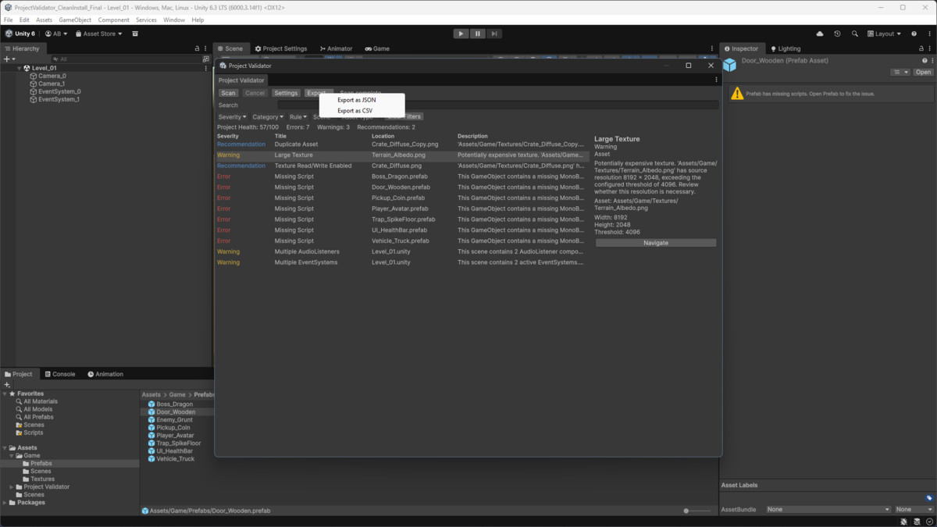Click the Project Validator search field
Viewport: 937px width, 527px height.
[498, 105]
